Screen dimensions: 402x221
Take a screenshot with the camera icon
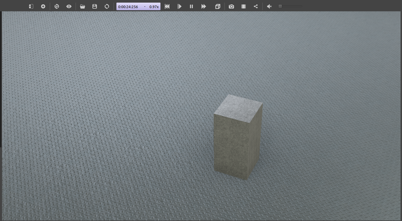tap(231, 6)
